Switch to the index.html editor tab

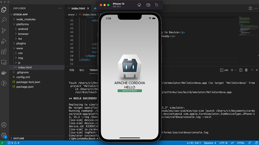pos(78,8)
